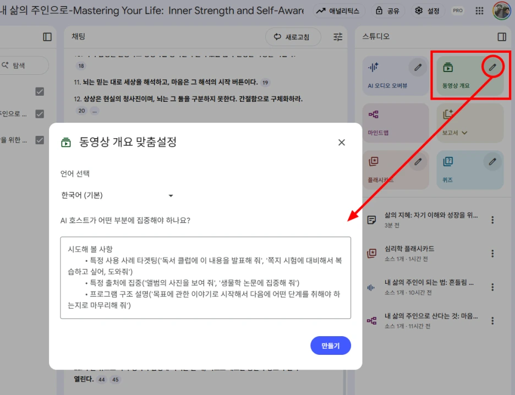Screen dimensions: 515x395
Task: Click the PRO badge
Action: pos(458,10)
